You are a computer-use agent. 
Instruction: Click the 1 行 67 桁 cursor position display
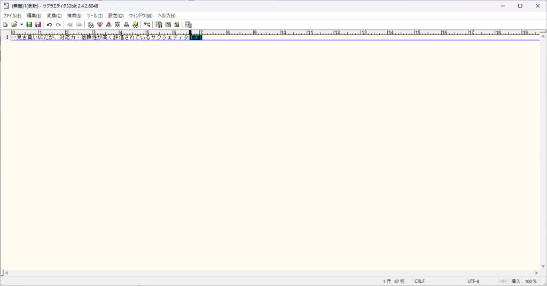[394, 281]
